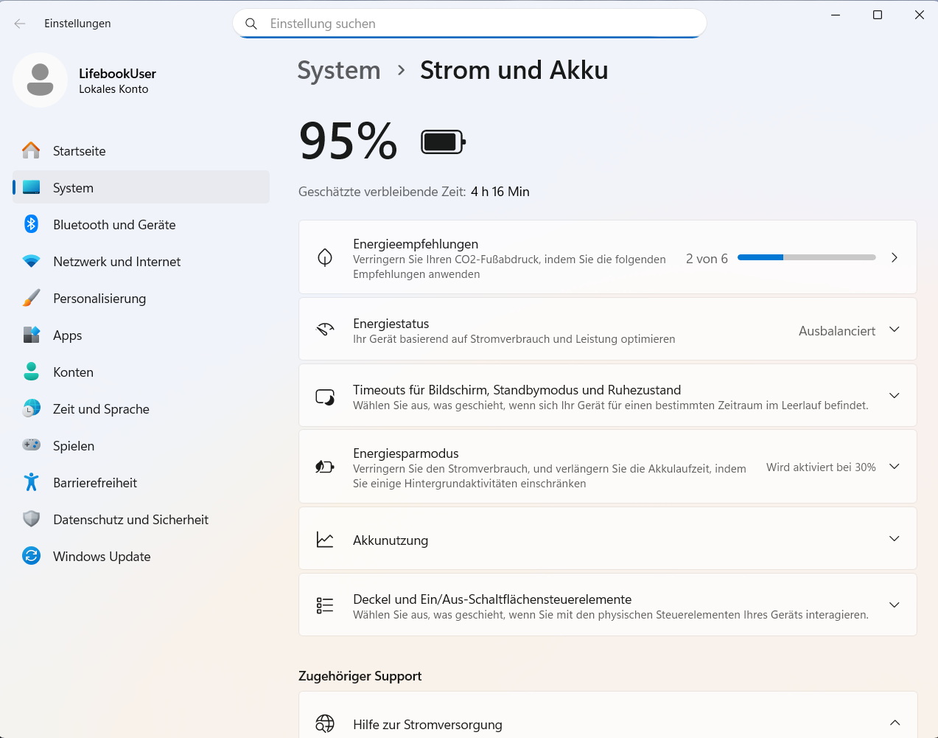Expand the Timeouts für Bildschirm section
Image resolution: width=938 pixels, height=738 pixels.
[894, 396]
